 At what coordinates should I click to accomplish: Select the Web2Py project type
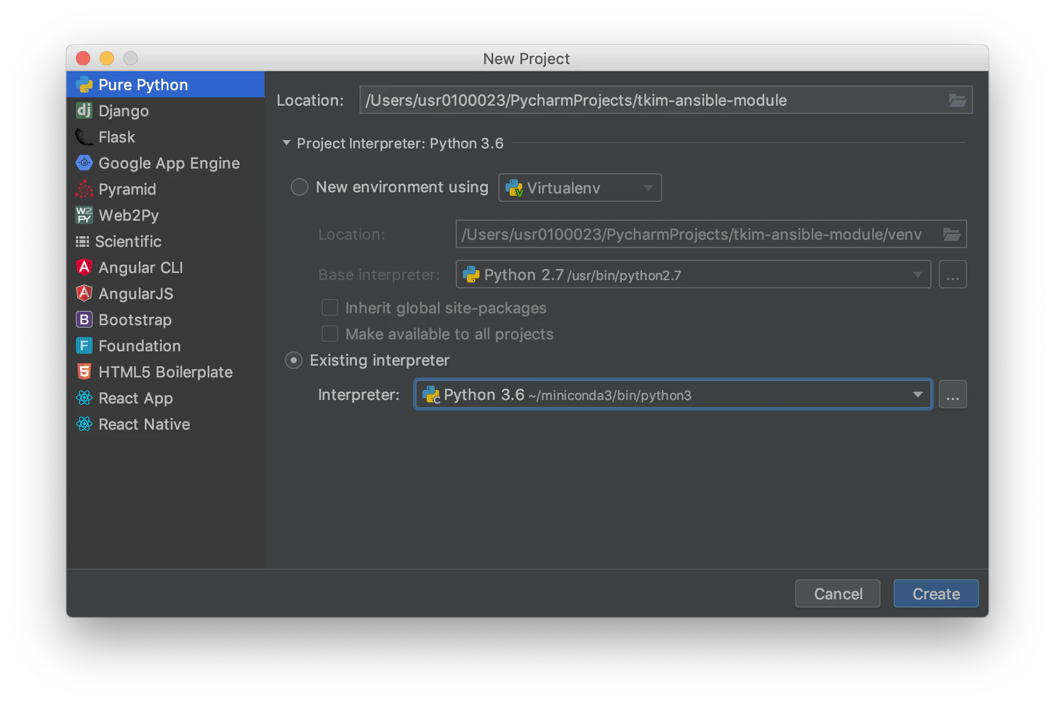tap(166, 215)
